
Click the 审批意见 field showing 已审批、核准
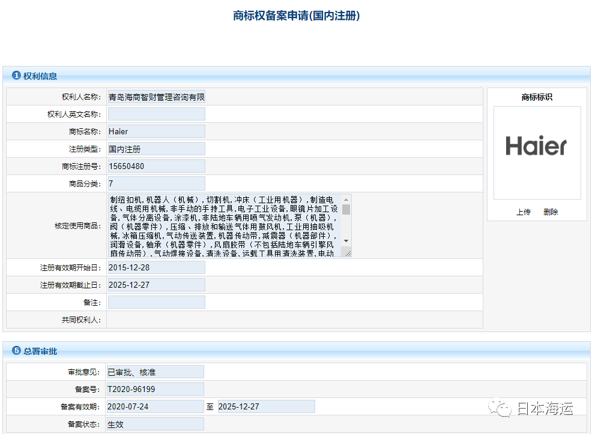pos(155,372)
